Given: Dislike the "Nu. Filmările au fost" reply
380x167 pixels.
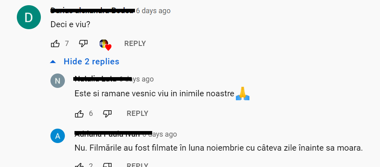Looking at the screenshot, I should point(107,165).
